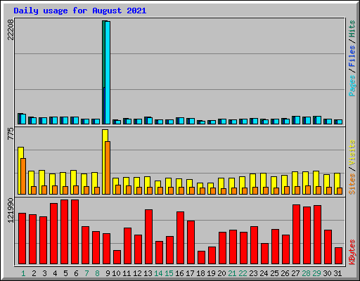Click green weekend day label 29
Screen dimensions: 360x281
(x=316, y=273)
